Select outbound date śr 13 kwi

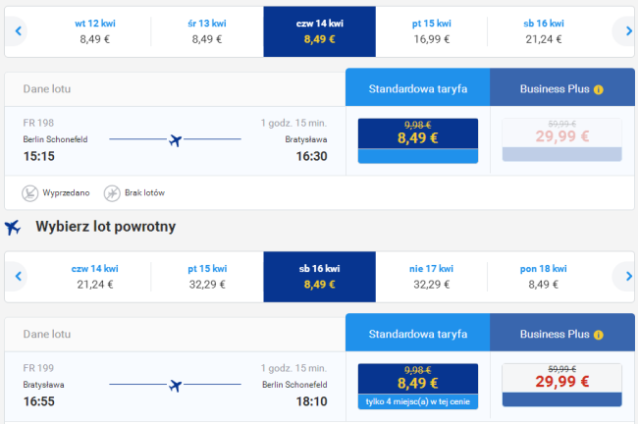(x=207, y=31)
